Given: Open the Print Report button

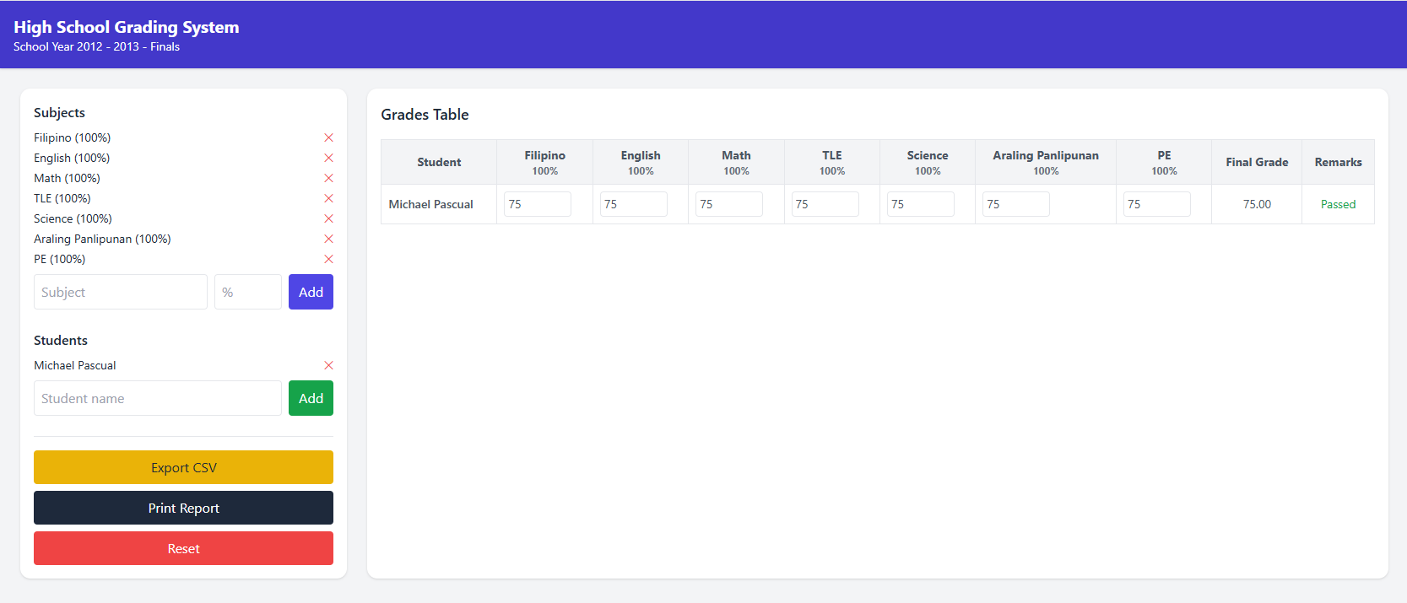Looking at the screenshot, I should pyautogui.click(x=183, y=508).
